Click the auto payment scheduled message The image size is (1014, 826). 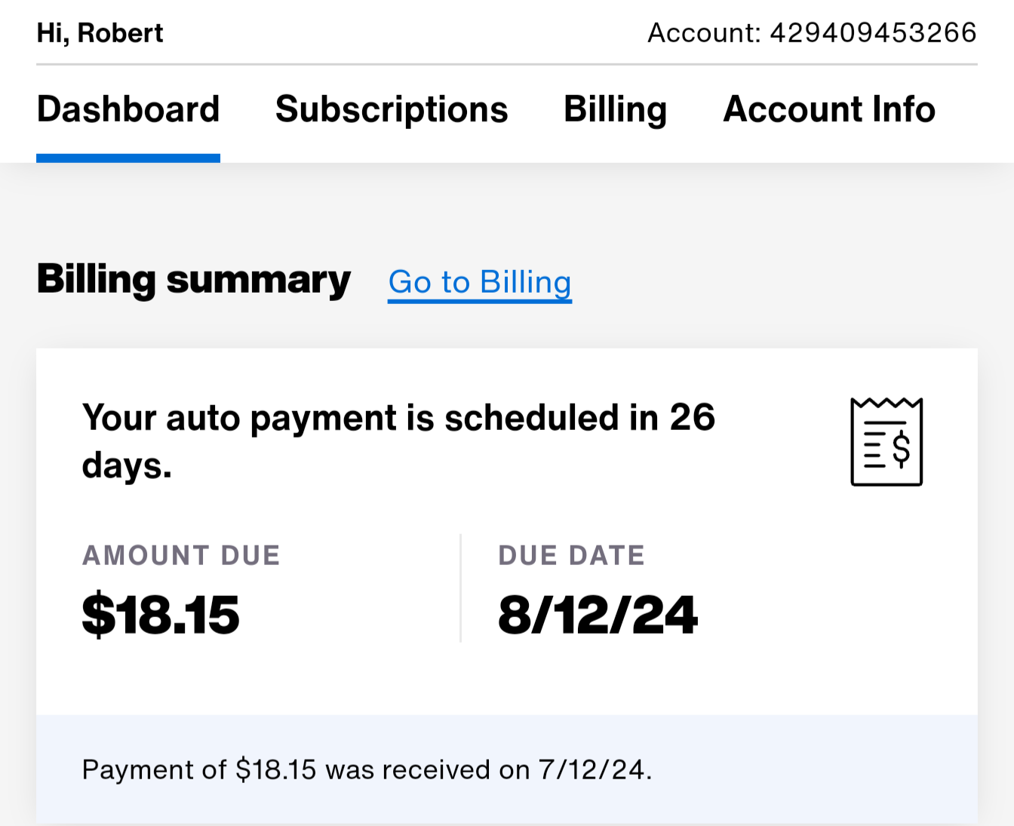tap(398, 419)
